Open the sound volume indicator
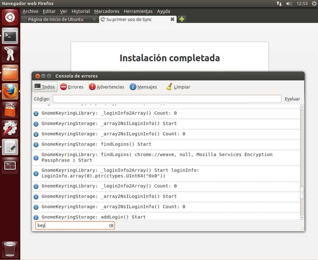Screen dimensions: 318x260 289,3
